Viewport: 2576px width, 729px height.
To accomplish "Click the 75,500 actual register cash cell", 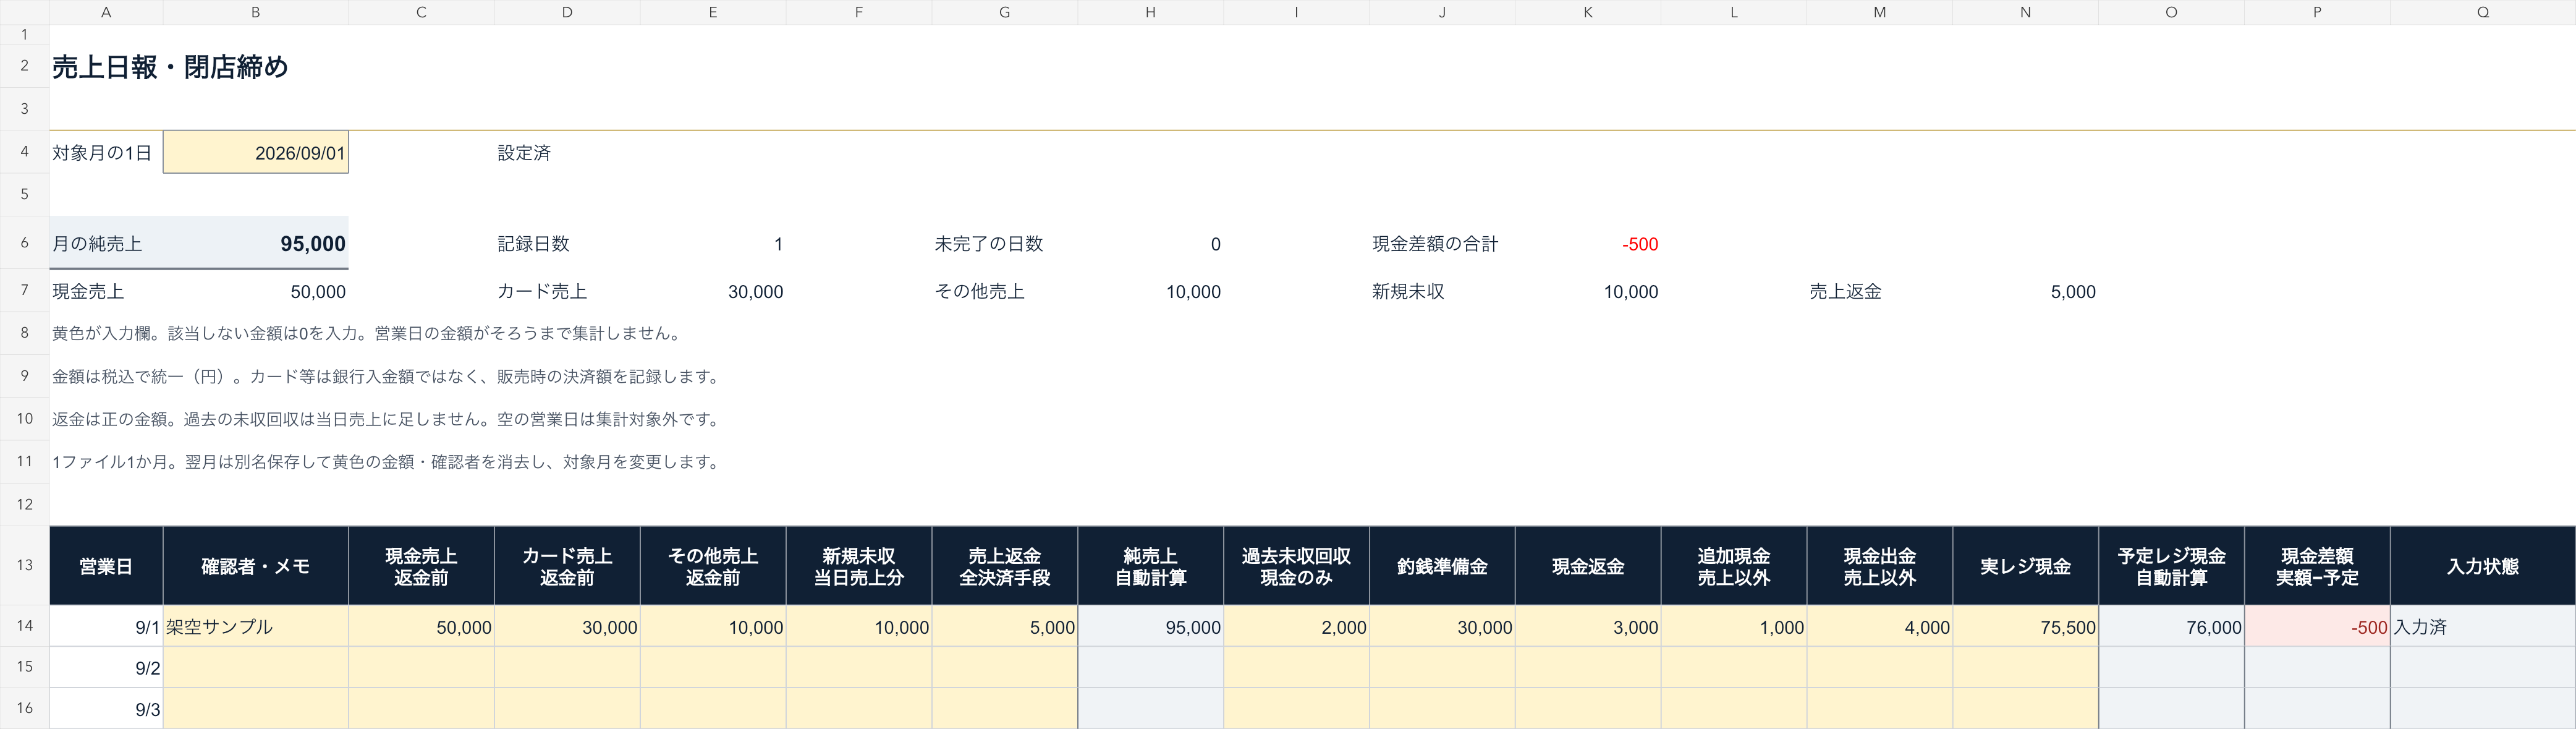I will 2026,627.
